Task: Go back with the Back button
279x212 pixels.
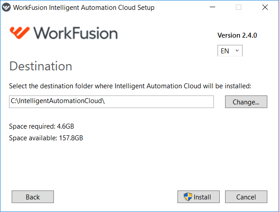Action: [33, 197]
